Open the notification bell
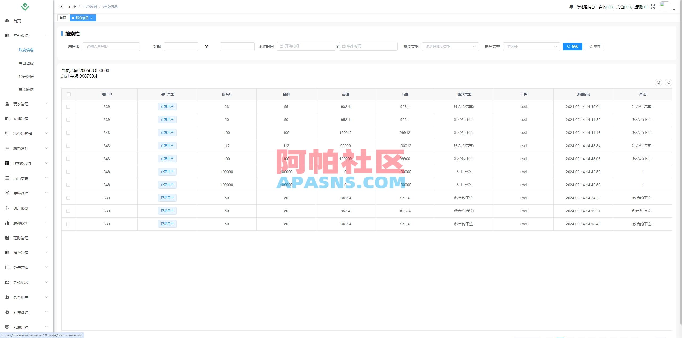The width and height of the screenshot is (682, 338). pyautogui.click(x=571, y=6)
